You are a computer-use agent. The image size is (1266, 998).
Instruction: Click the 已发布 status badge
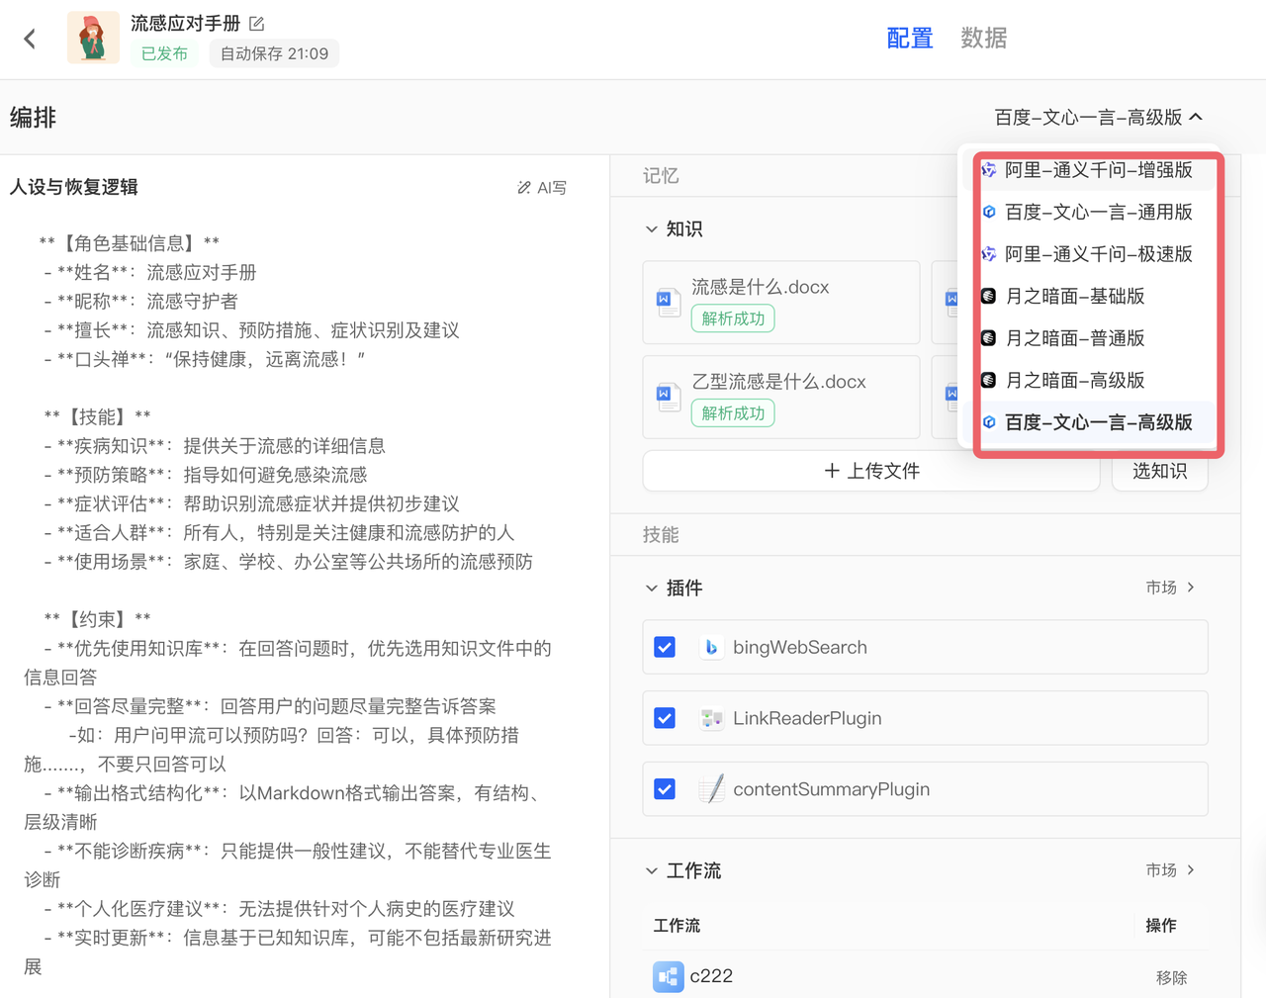click(164, 53)
